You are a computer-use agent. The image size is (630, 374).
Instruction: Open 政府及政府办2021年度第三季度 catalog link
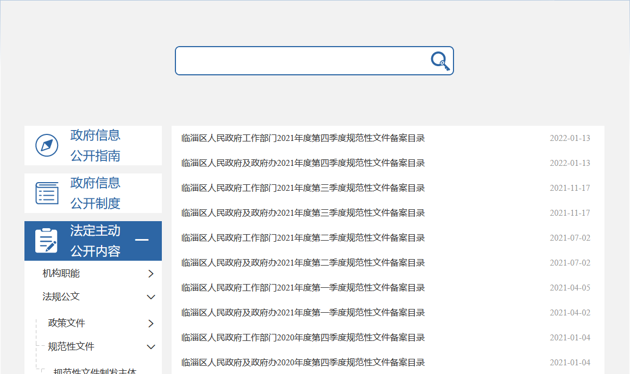click(x=303, y=213)
